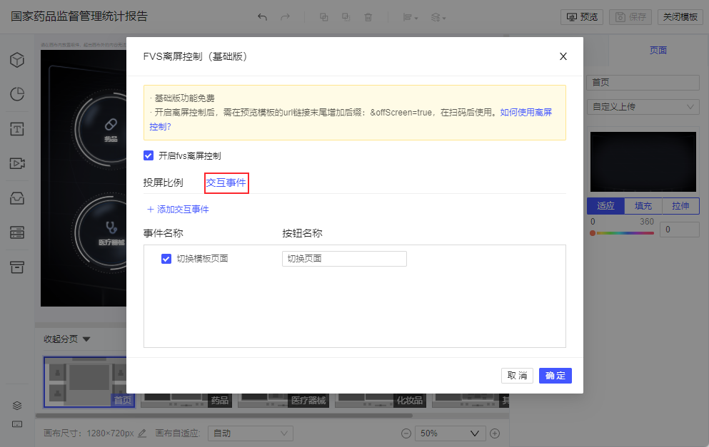This screenshot has height=447, width=709.
Task: Open the 50% zoom level dropdown
Action: 449,433
